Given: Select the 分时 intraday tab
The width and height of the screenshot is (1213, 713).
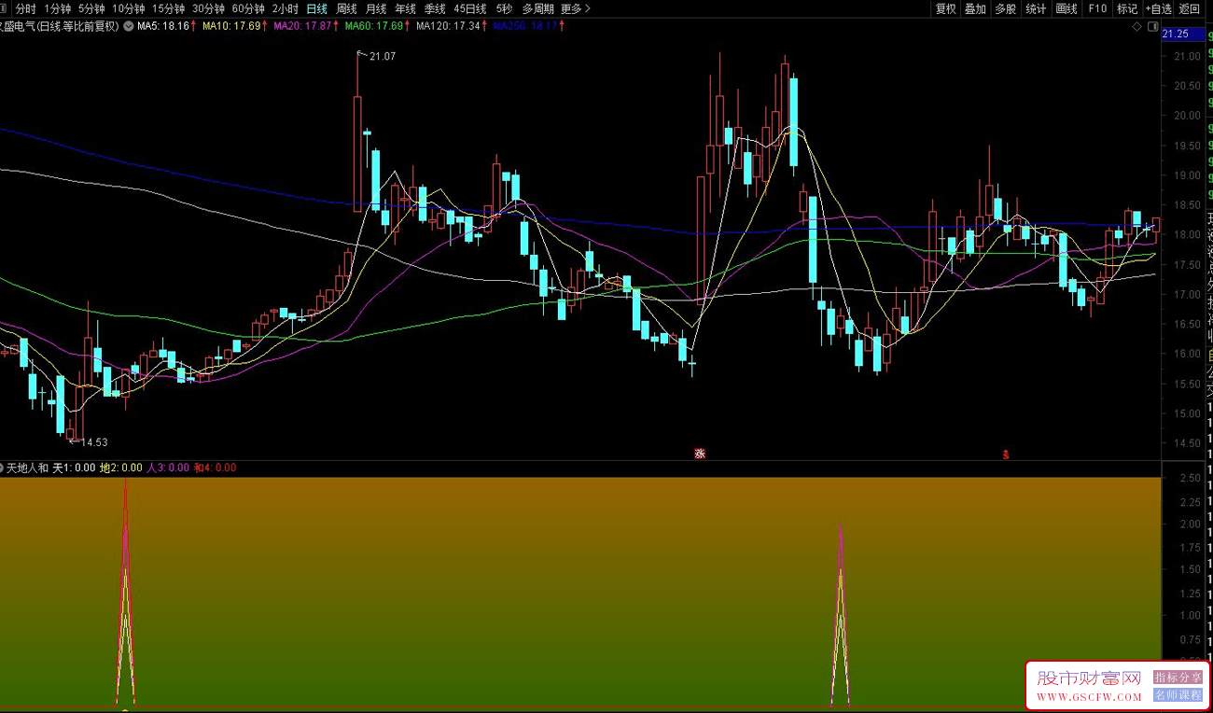Looking at the screenshot, I should tap(25, 8).
